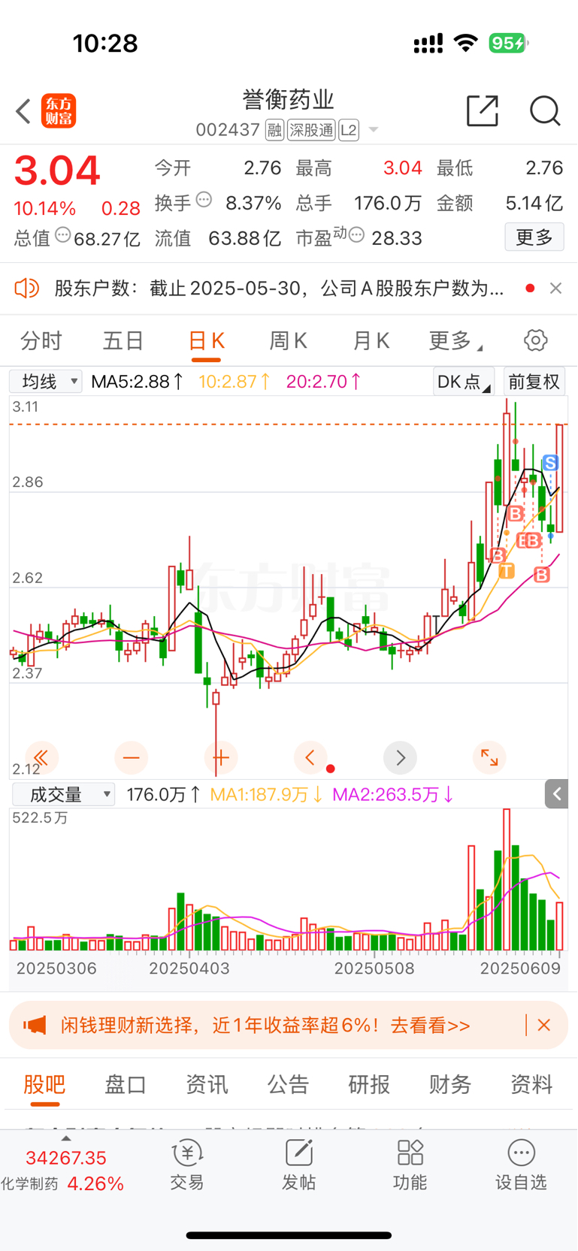Jump to earliest data double-arrow icon

point(41,758)
